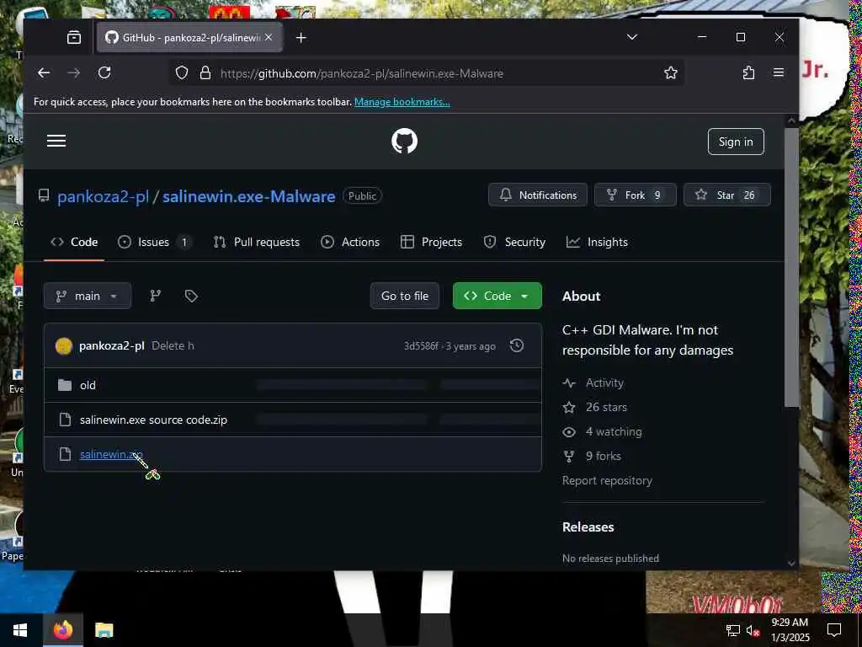The width and height of the screenshot is (862, 647).
Task: View branches via the branch icon
Action: 156,296
